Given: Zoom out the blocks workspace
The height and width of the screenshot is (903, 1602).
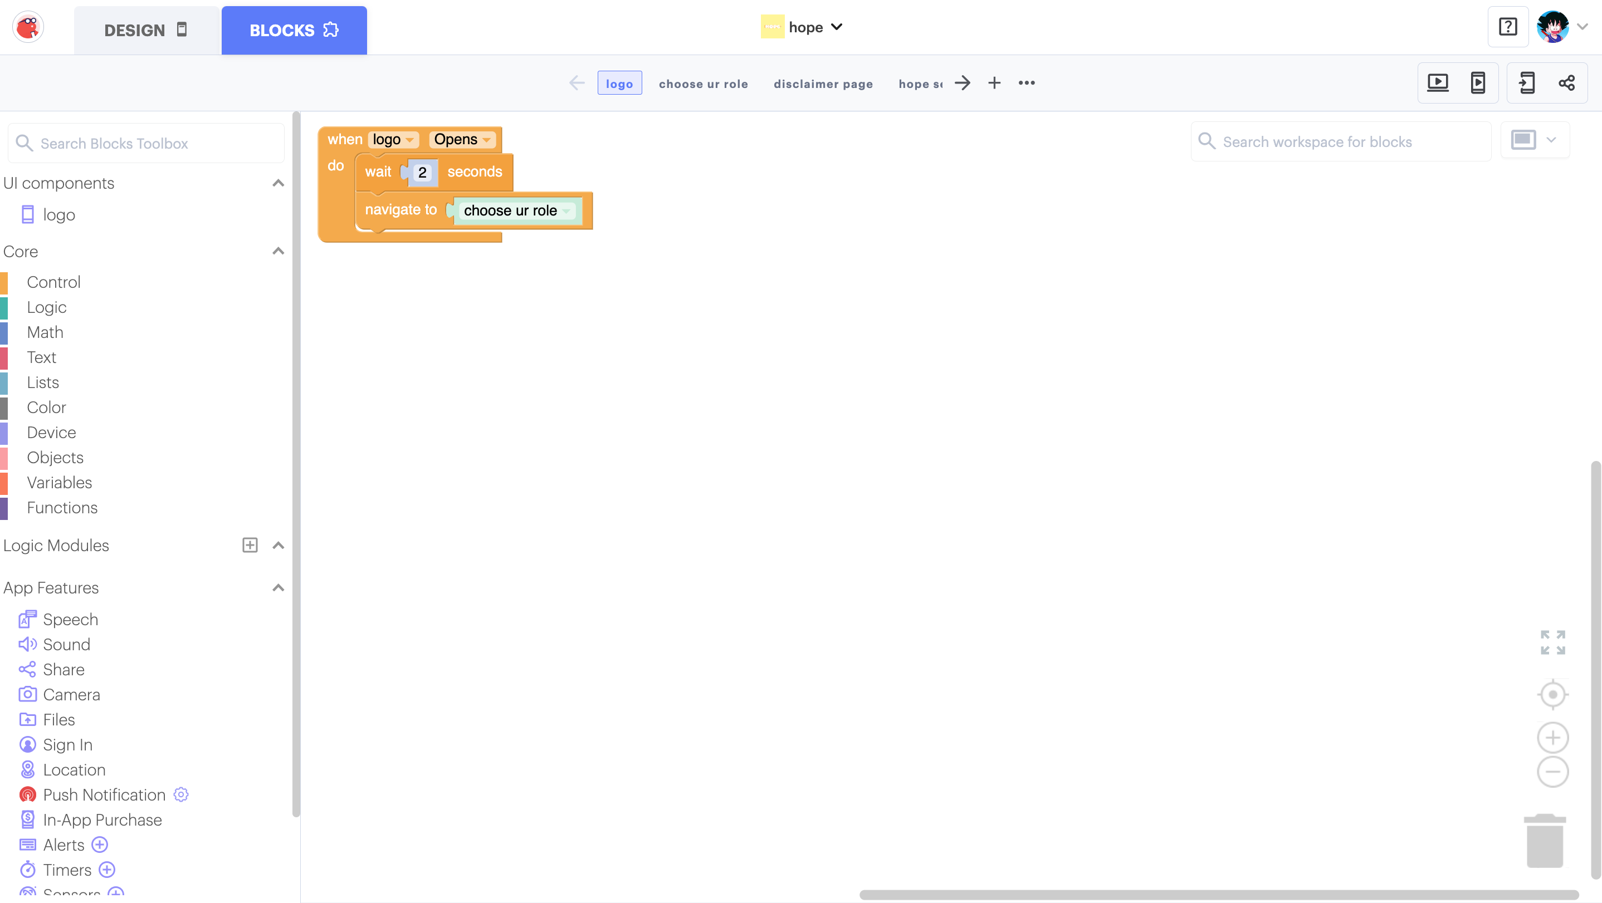Looking at the screenshot, I should click(1552, 772).
